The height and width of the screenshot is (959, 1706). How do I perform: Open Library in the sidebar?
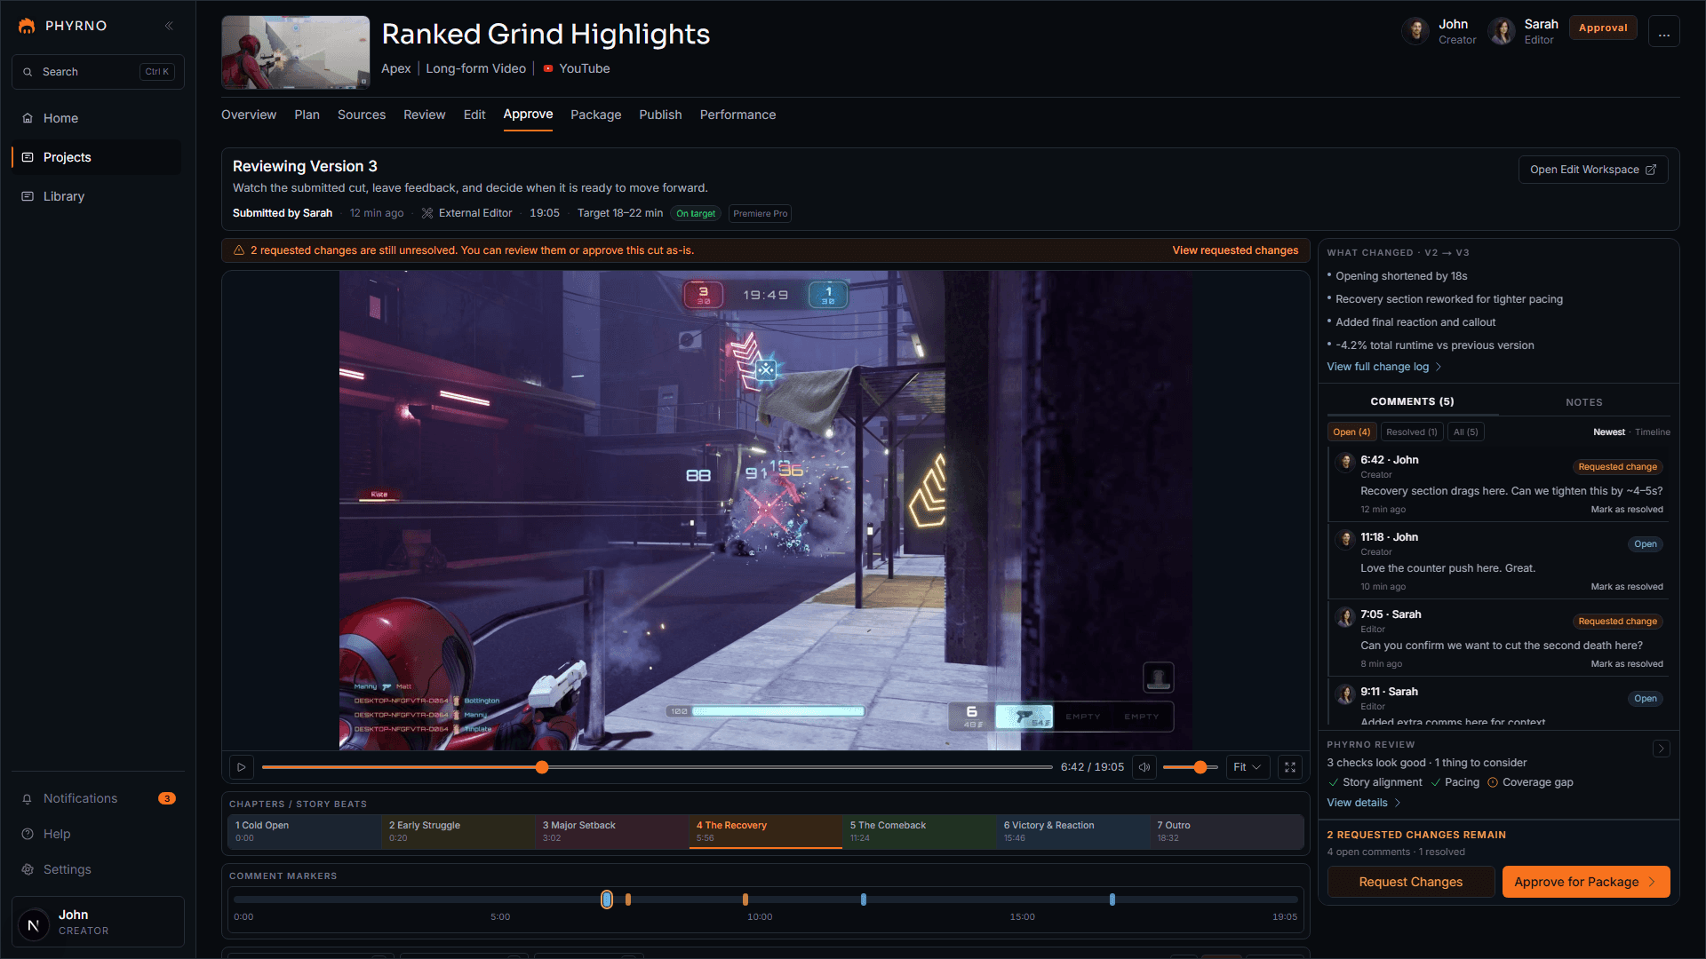[96, 196]
